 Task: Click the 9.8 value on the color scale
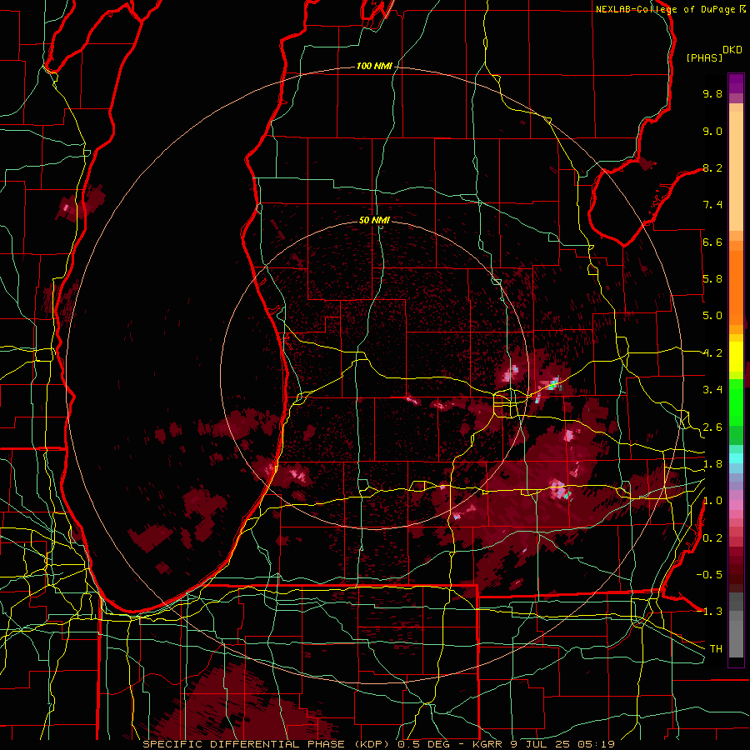click(x=712, y=93)
